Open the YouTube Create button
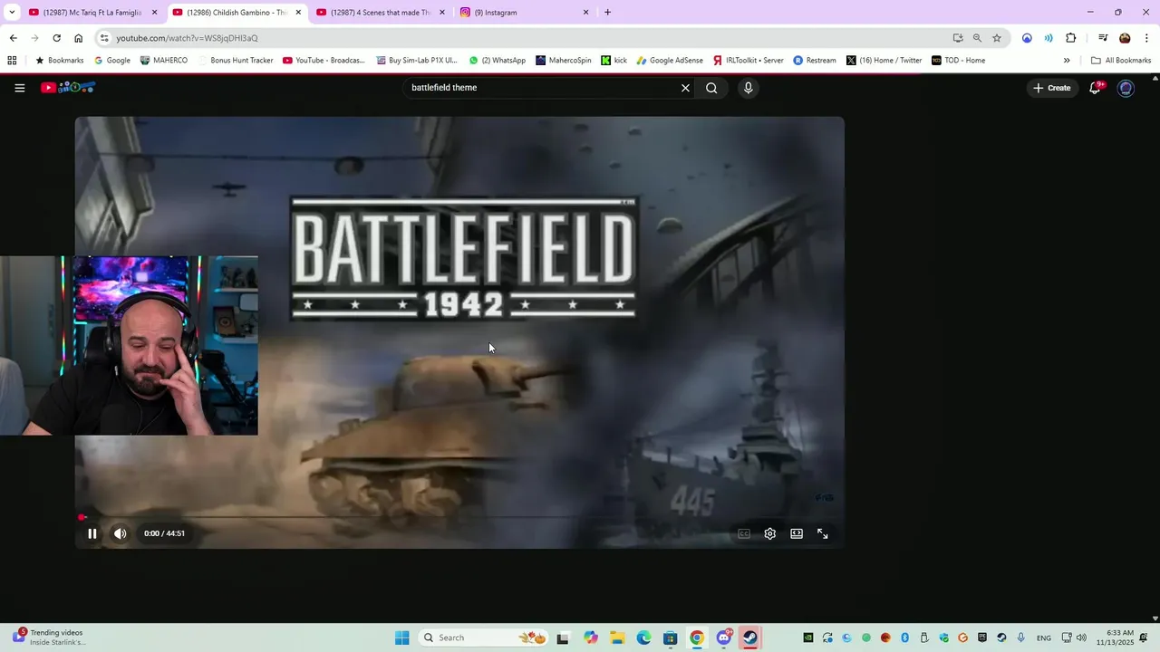Image resolution: width=1160 pixels, height=652 pixels. point(1052,88)
